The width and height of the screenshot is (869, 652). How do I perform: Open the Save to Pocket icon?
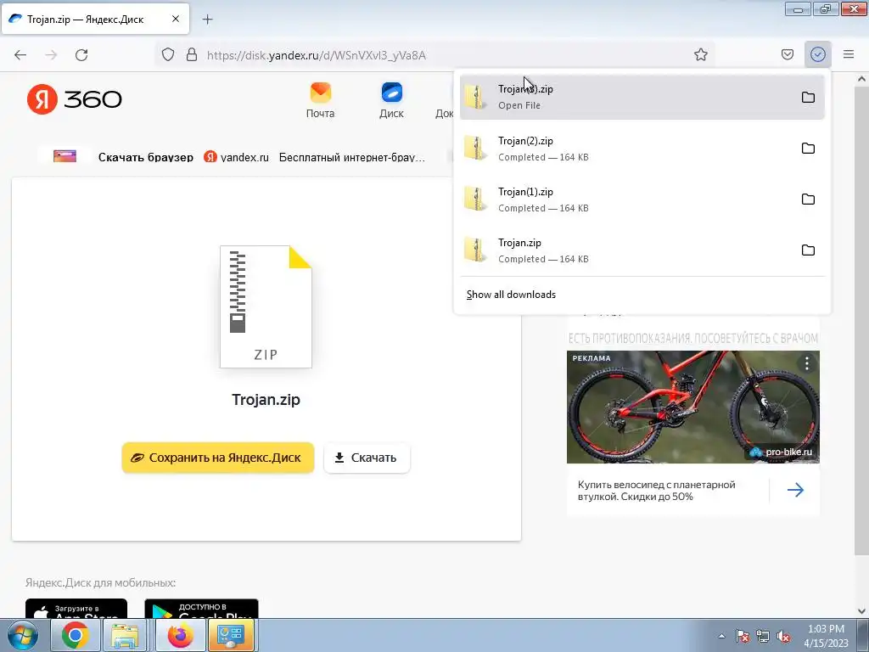click(787, 54)
